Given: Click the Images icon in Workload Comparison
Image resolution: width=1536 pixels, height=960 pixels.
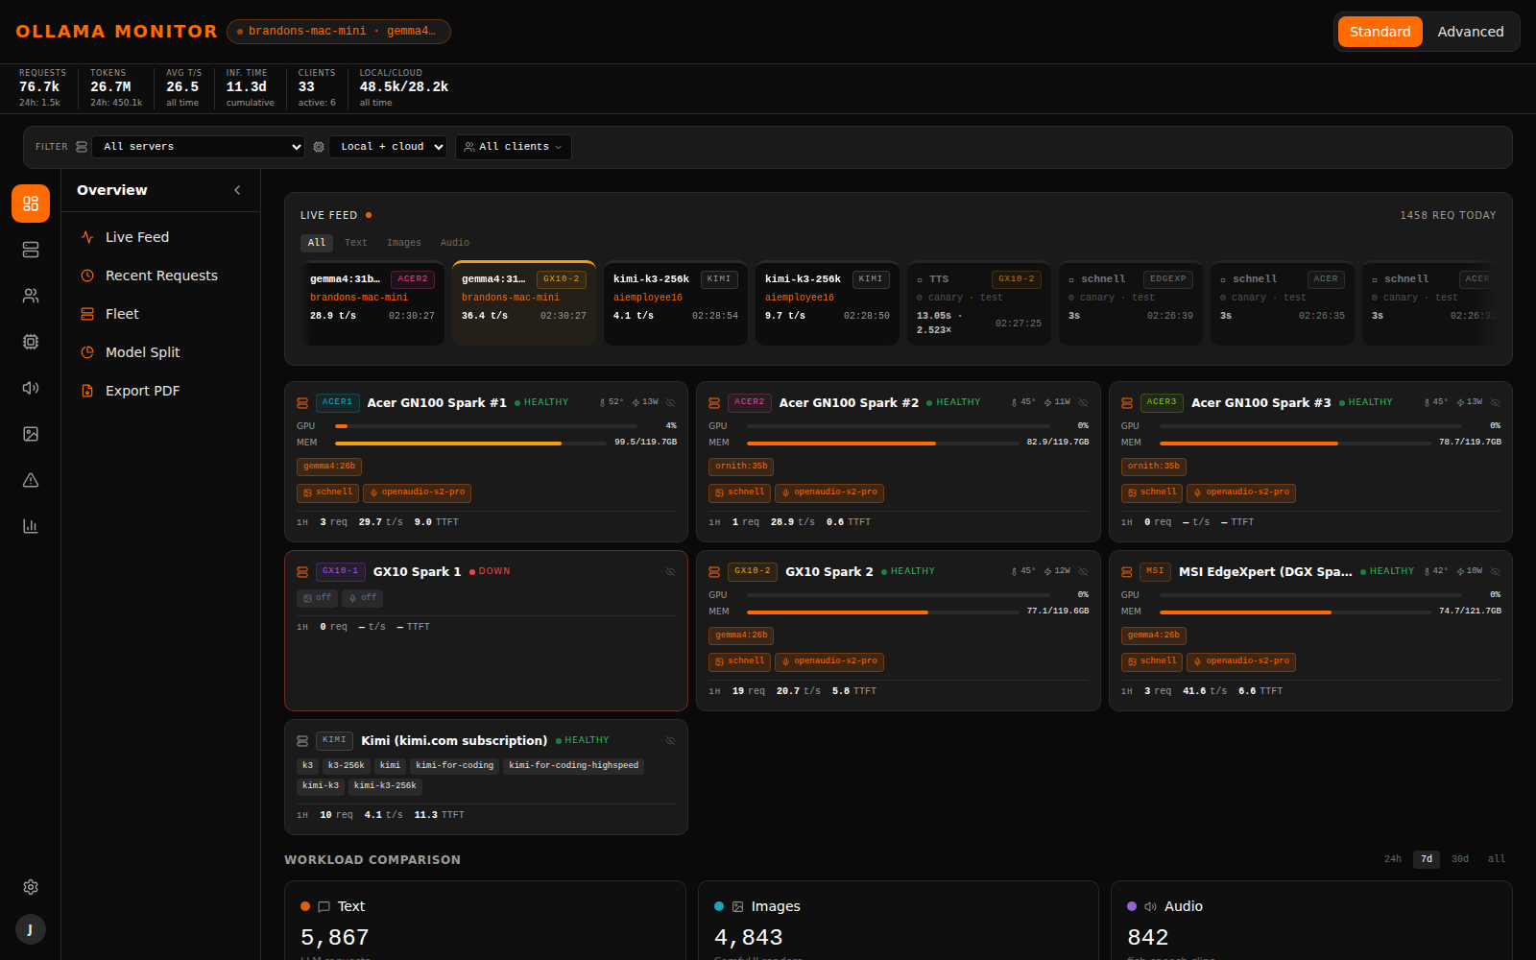Looking at the screenshot, I should pyautogui.click(x=738, y=906).
